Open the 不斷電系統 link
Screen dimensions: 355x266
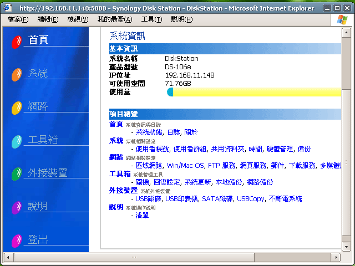286,199
